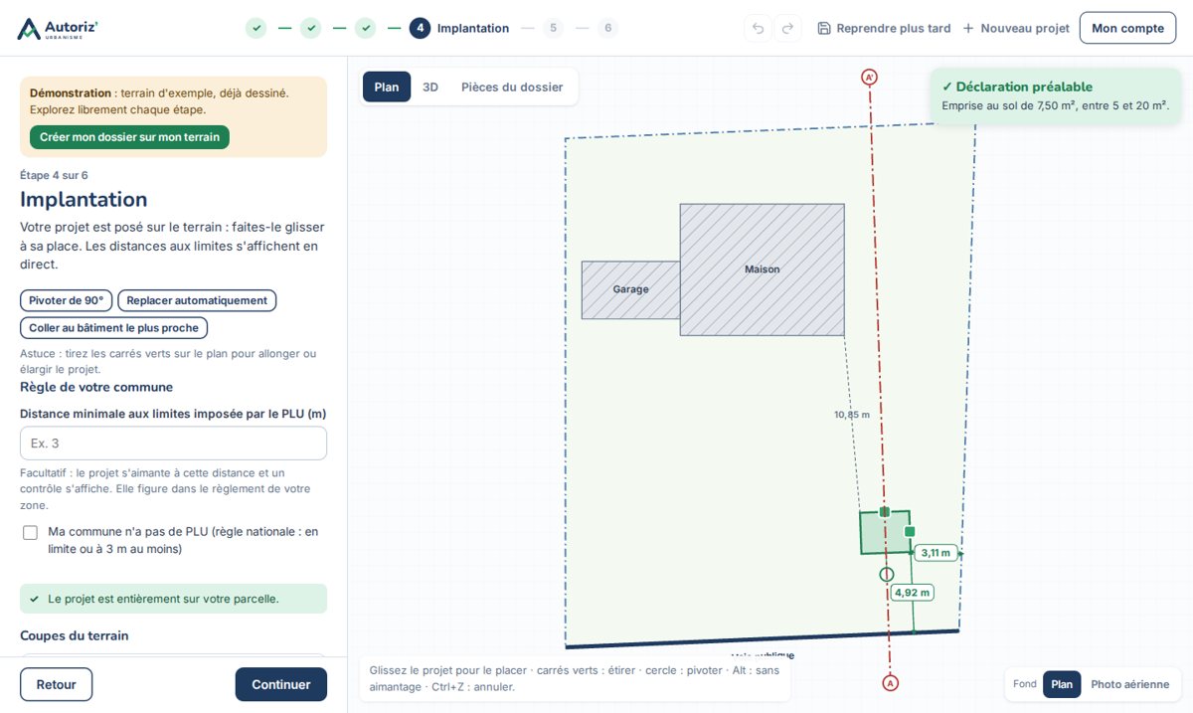The image size is (1193, 713).
Task: Click the "10,85 m" distance label
Action: point(852,415)
